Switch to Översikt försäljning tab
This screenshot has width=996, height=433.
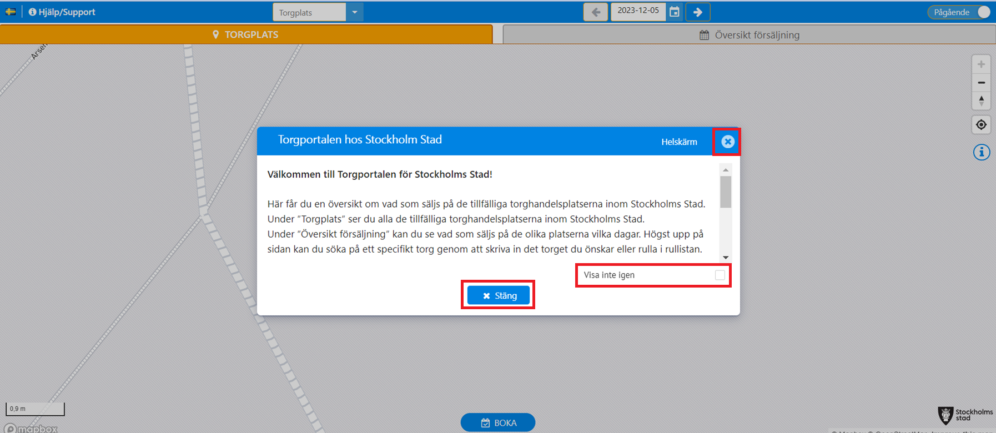pyautogui.click(x=749, y=35)
